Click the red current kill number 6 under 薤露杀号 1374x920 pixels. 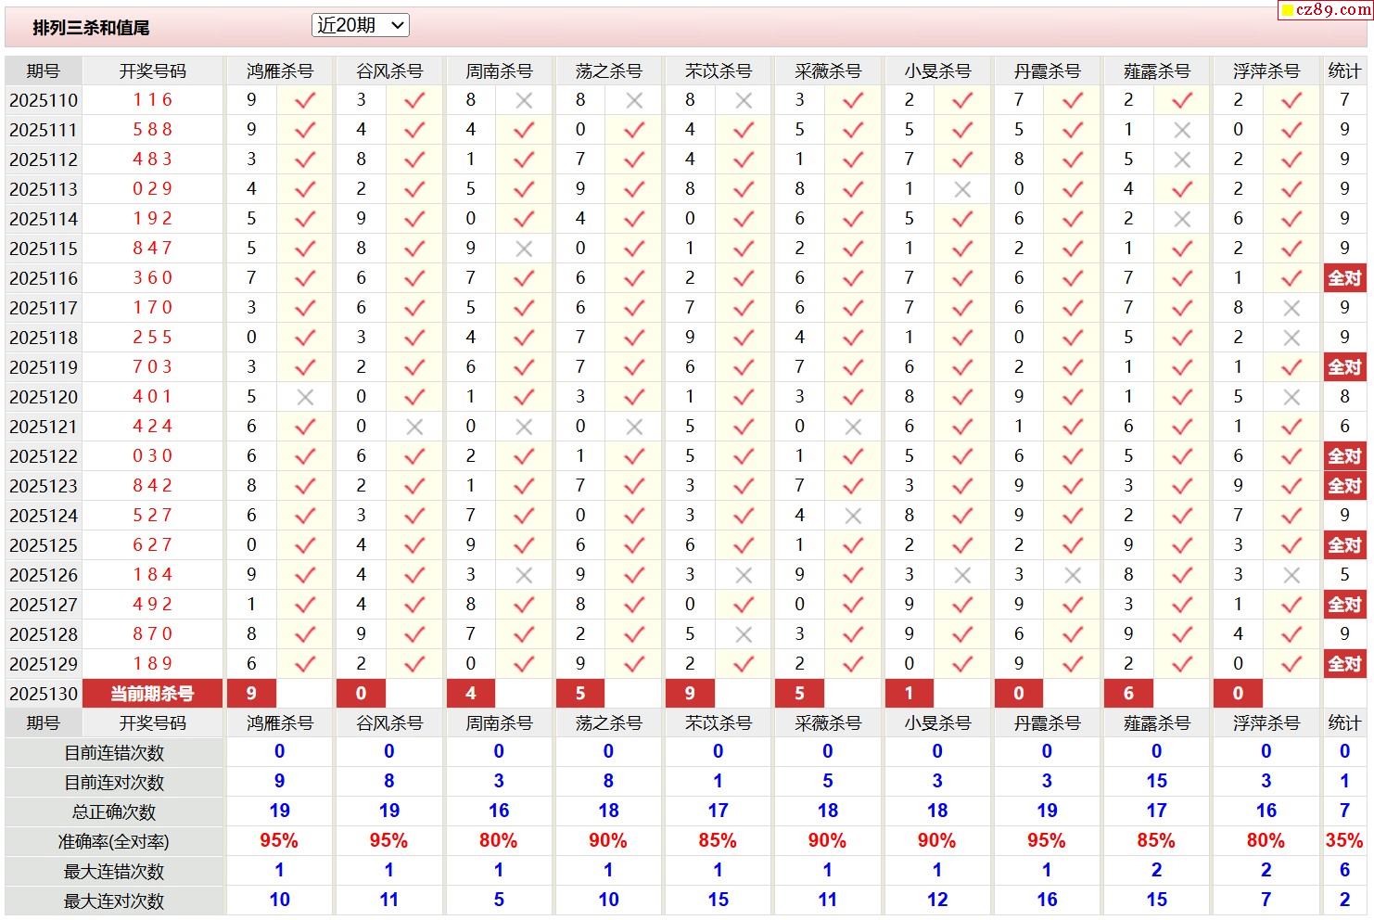1128,693
